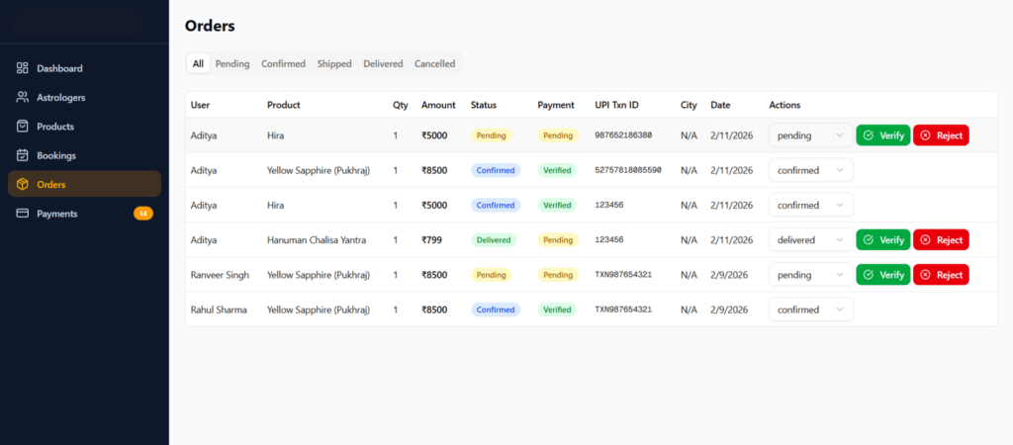Select the Shipped filter tab
The image size is (1013, 445).
[x=334, y=63]
